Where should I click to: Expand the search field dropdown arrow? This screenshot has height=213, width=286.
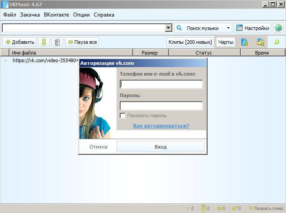pyautogui.click(x=169, y=28)
